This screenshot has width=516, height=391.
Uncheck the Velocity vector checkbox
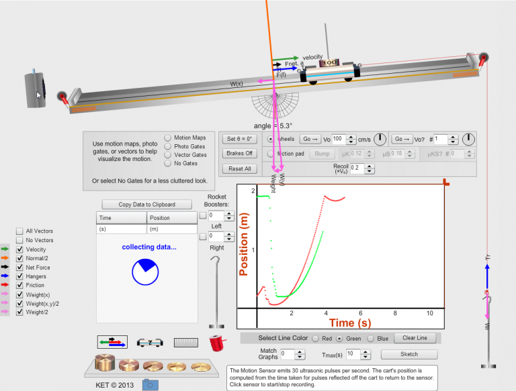click(19, 249)
